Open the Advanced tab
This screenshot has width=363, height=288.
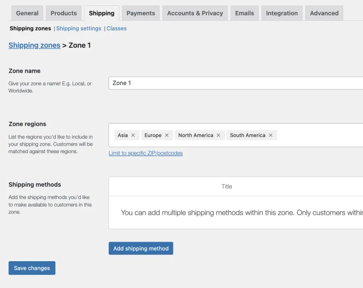point(324,13)
